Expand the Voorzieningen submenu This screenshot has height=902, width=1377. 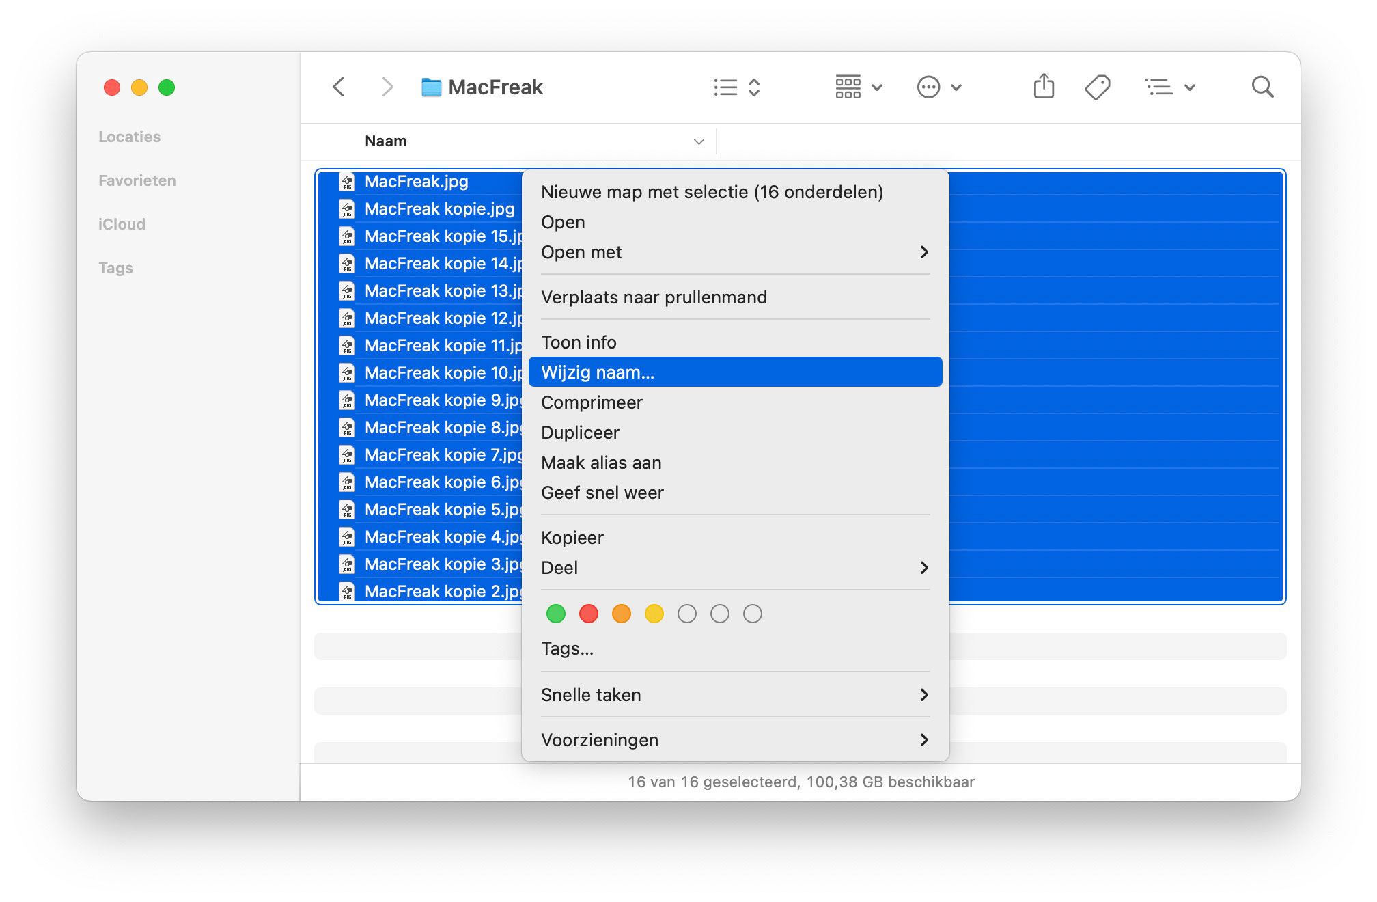pyautogui.click(x=735, y=740)
